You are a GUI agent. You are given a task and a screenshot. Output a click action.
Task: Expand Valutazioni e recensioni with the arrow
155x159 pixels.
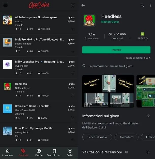[x=148, y=152]
